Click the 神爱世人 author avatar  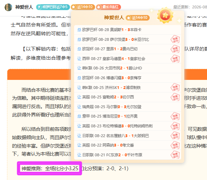pos(8,7)
